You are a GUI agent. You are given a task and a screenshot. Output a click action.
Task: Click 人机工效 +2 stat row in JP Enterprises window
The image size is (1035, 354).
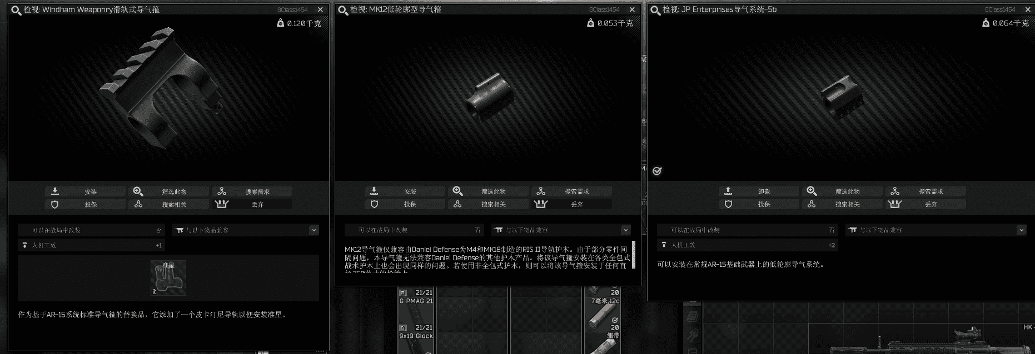[x=747, y=245]
